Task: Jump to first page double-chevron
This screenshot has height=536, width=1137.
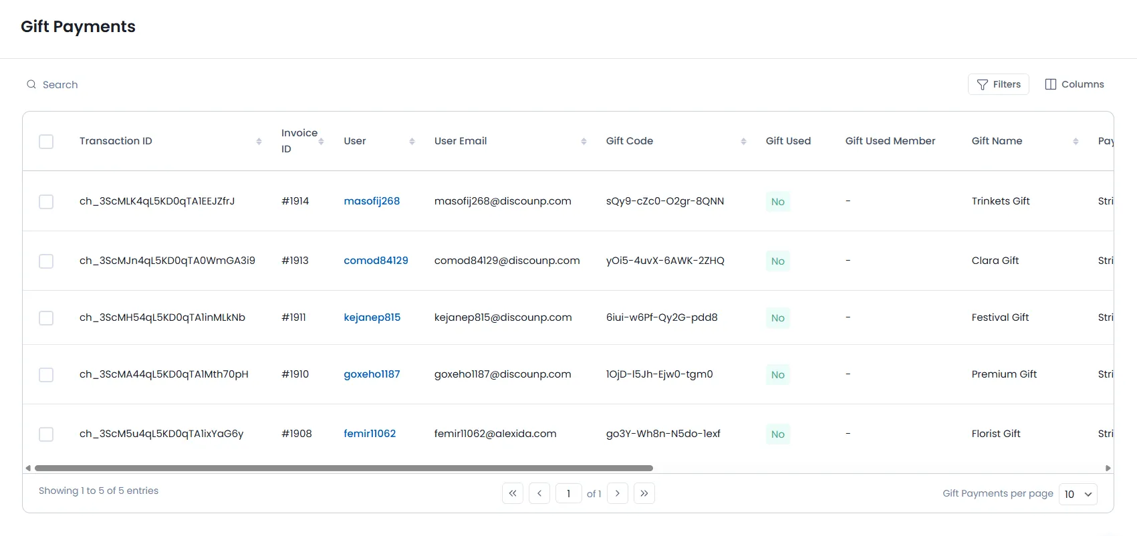Action: pyautogui.click(x=513, y=493)
